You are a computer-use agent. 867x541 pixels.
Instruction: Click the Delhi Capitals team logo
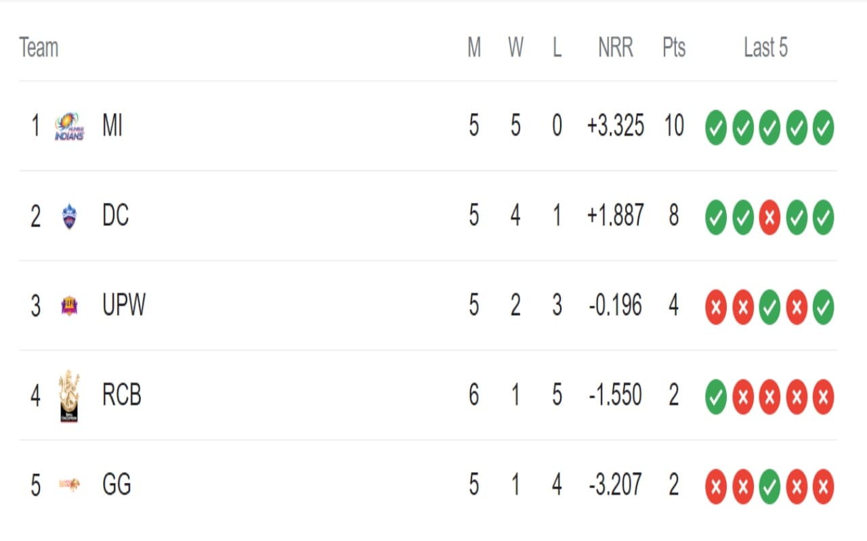[69, 216]
